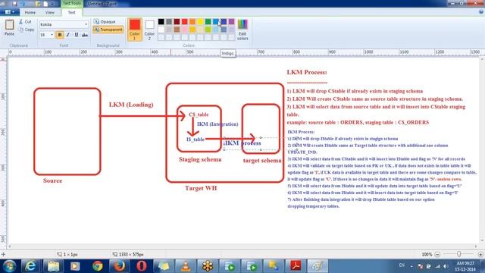Click the network signal tray icon
Screen dimensions: 485x273
point(437,266)
